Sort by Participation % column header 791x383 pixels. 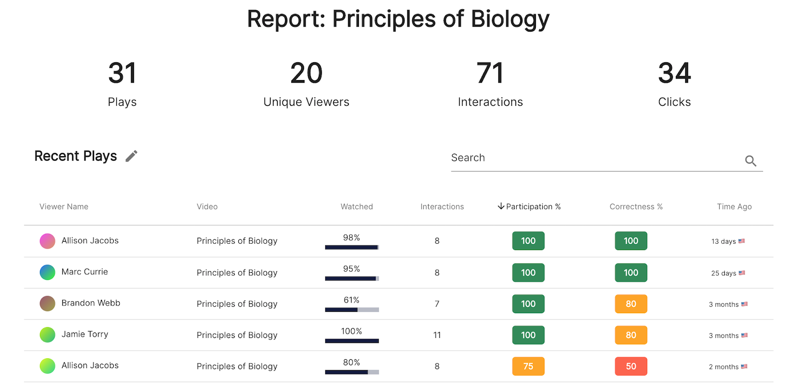533,207
